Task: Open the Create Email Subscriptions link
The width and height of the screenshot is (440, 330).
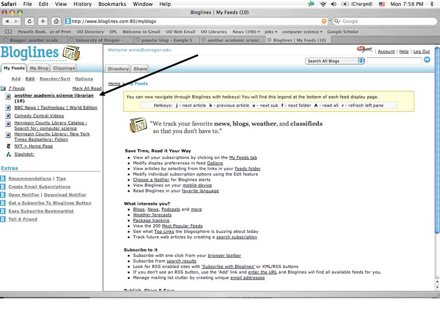Action: point(39,187)
